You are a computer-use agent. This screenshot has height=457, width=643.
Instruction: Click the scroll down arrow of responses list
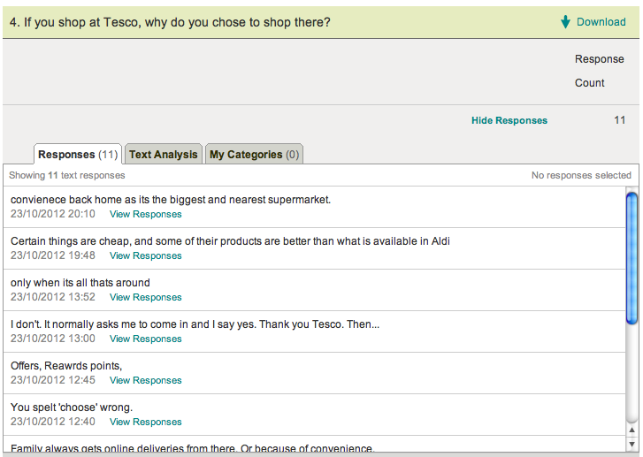pyautogui.click(x=632, y=443)
